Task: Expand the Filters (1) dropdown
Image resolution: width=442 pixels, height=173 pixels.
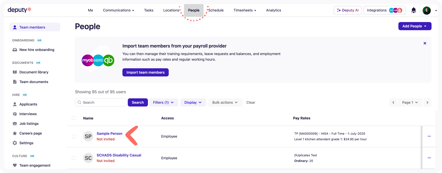Action: 163,102
